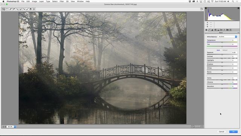Open the File menu
Screen dimensions: 241x136
coord(23,2)
